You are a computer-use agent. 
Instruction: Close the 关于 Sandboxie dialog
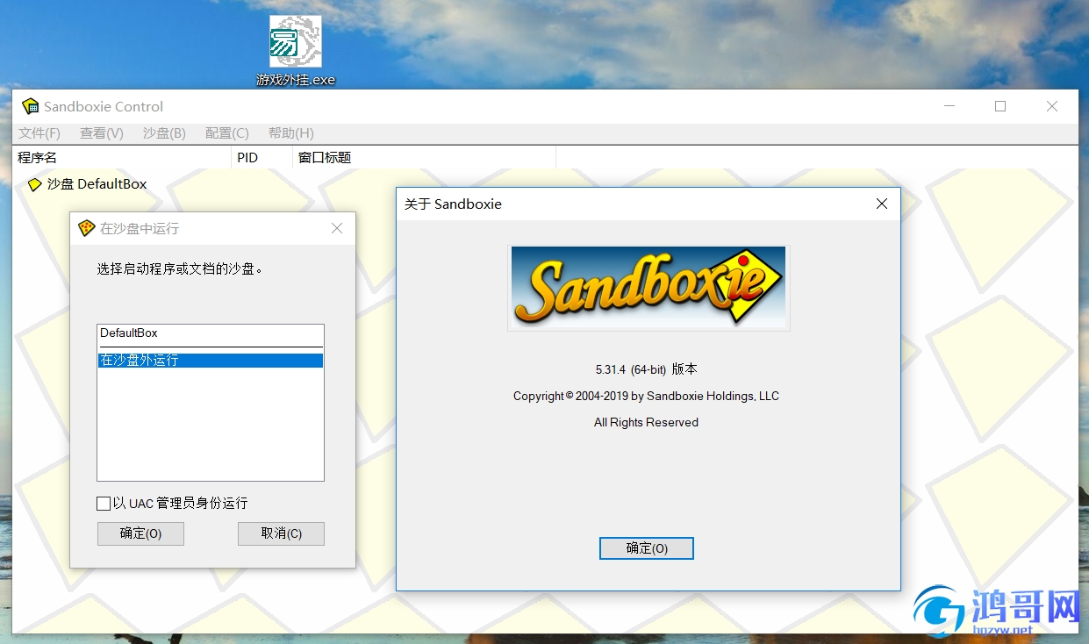point(882,204)
